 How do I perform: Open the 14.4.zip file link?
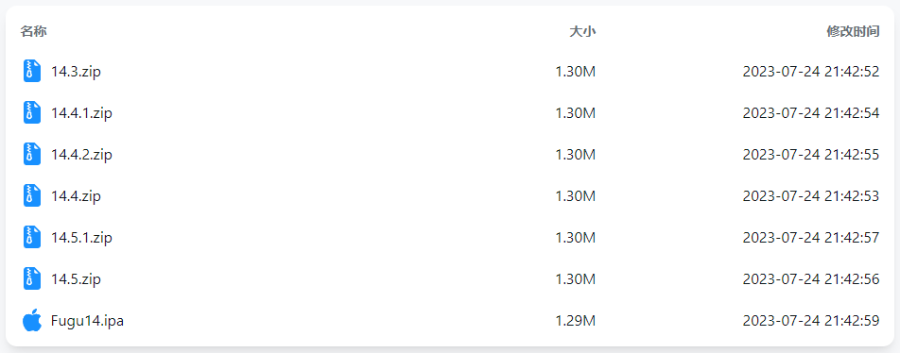pyautogui.click(x=76, y=196)
